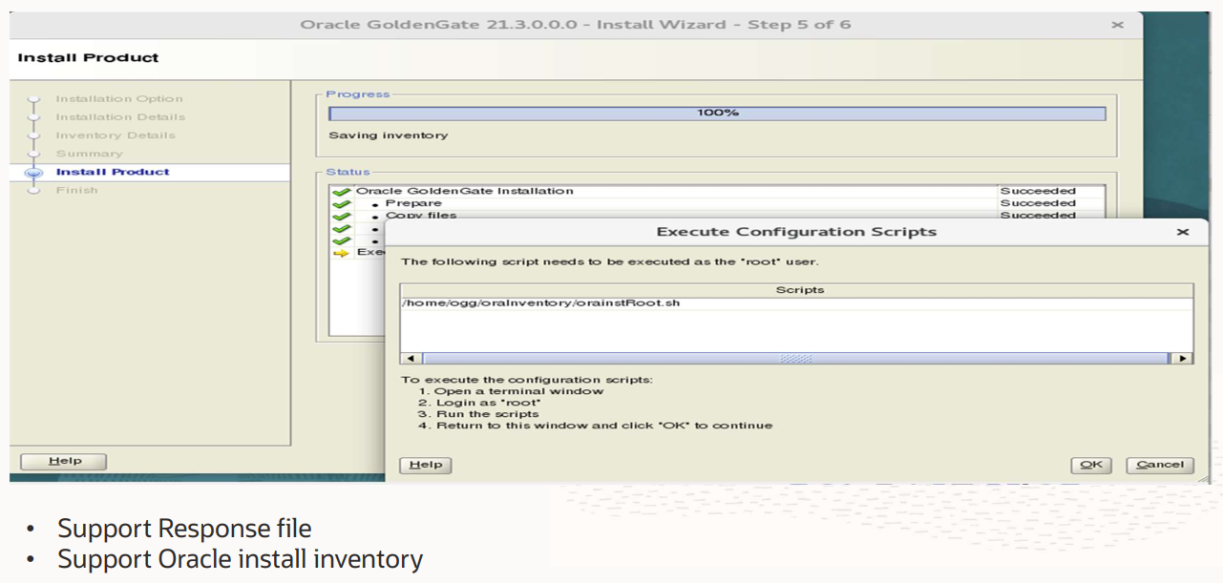The width and height of the screenshot is (1223, 583).
Task: Click the 'Support Oracle install inventory' bullet text
Action: click(x=240, y=559)
